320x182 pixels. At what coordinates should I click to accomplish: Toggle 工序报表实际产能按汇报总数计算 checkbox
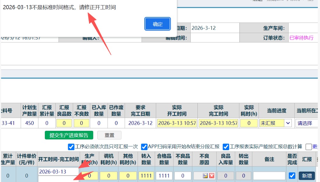tap(226, 147)
